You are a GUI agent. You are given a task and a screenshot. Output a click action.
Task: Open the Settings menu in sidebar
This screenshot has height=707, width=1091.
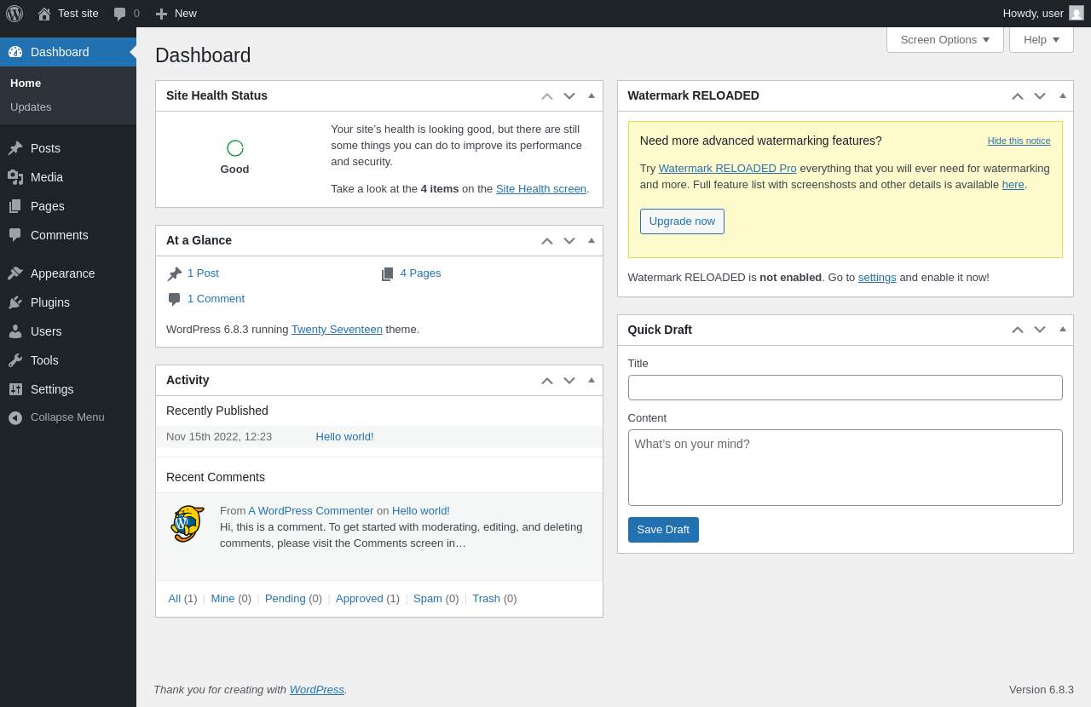click(52, 389)
